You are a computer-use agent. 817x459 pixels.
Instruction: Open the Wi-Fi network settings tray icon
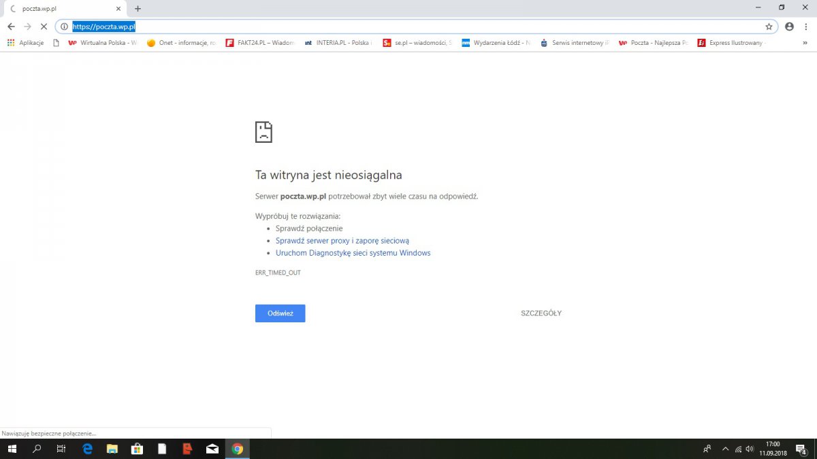[x=739, y=449]
